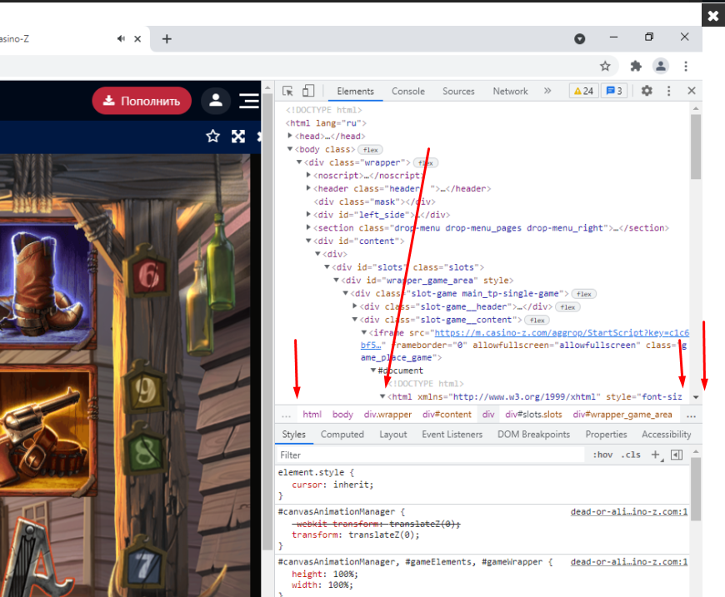Screen dimensions: 725x597
Task: Open the Computed styles tab
Action: coord(342,435)
